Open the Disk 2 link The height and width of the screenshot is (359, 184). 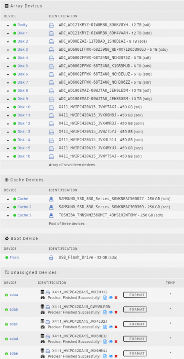[22, 42]
